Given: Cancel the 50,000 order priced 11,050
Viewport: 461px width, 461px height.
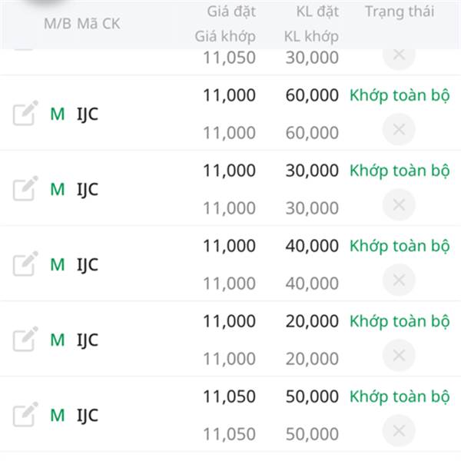Looking at the screenshot, I should (399, 431).
